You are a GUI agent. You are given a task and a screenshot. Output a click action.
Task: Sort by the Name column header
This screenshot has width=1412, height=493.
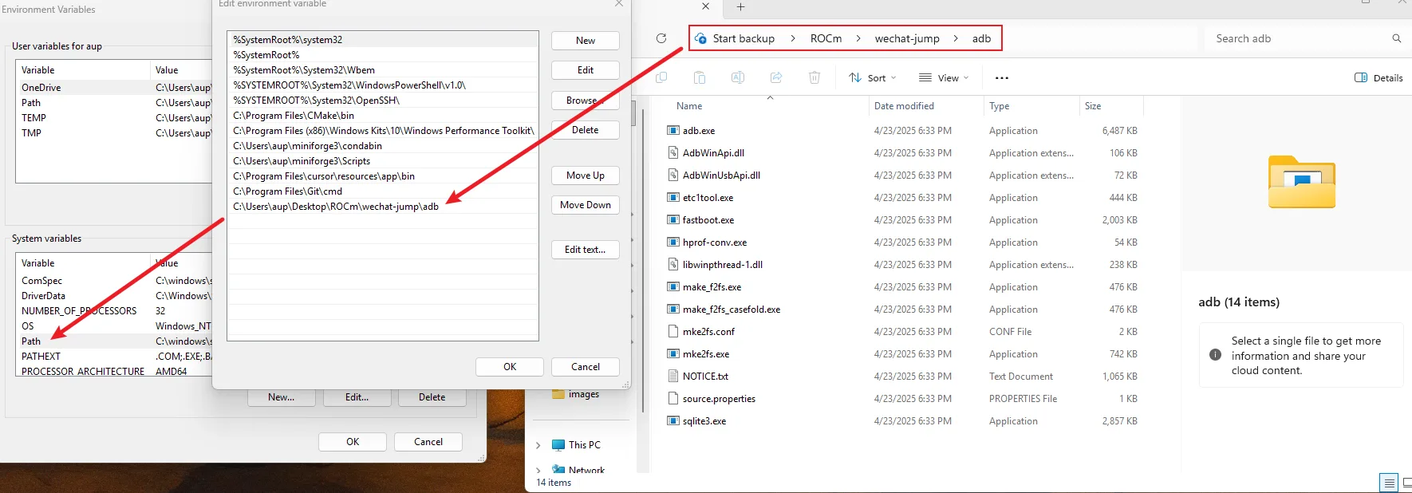tap(689, 106)
